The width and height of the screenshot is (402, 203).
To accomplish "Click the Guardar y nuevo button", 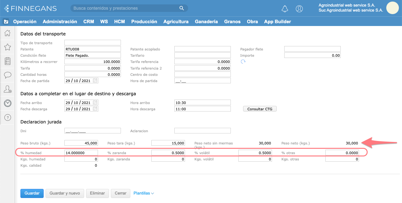I will (65, 193).
